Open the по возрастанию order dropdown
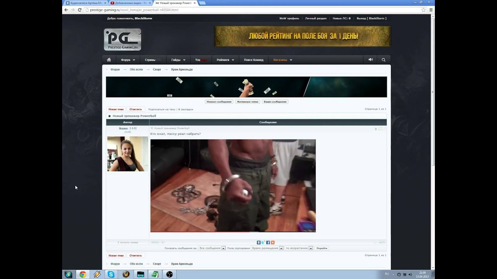 coord(299,248)
